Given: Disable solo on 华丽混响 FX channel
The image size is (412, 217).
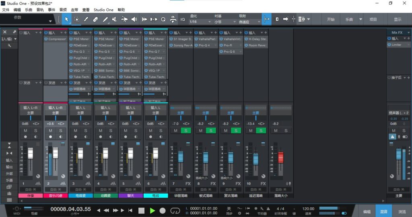Looking at the screenshot, I should (x=186, y=131).
